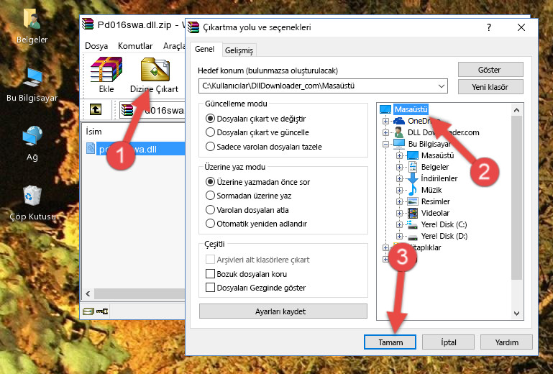Click Videolar film icon in tree
Screen dimensions: 553x374
(x=412, y=213)
